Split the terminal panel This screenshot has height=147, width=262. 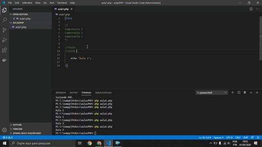coord(239,93)
